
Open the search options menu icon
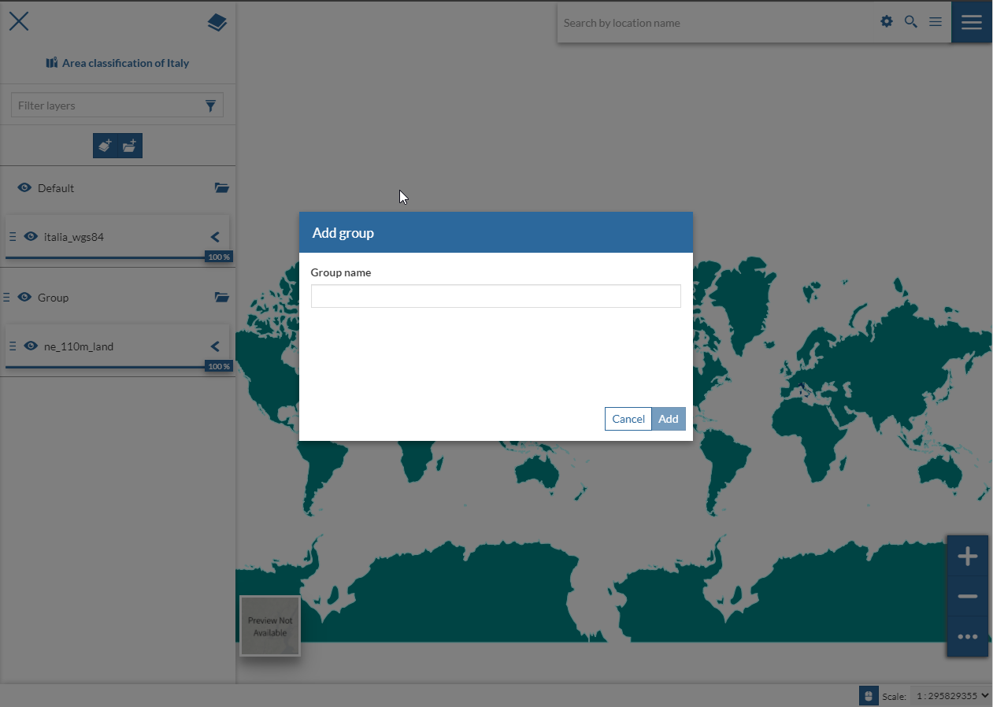(936, 22)
